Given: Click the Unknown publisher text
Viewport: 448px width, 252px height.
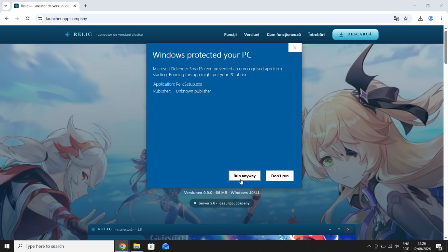Looking at the screenshot, I should click(193, 91).
